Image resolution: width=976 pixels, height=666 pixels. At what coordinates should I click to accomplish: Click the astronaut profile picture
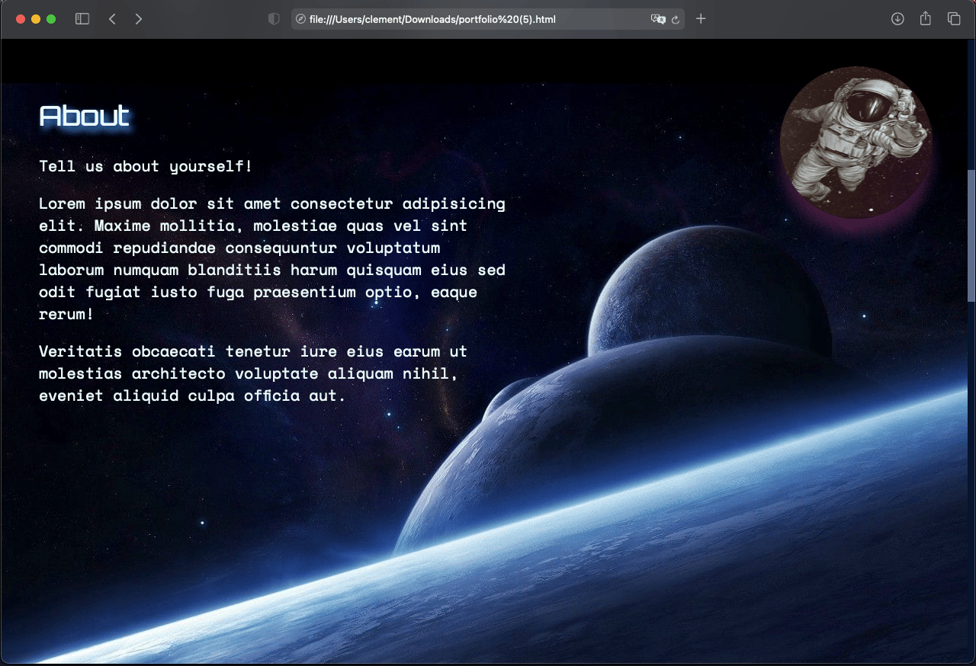pyautogui.click(x=856, y=142)
